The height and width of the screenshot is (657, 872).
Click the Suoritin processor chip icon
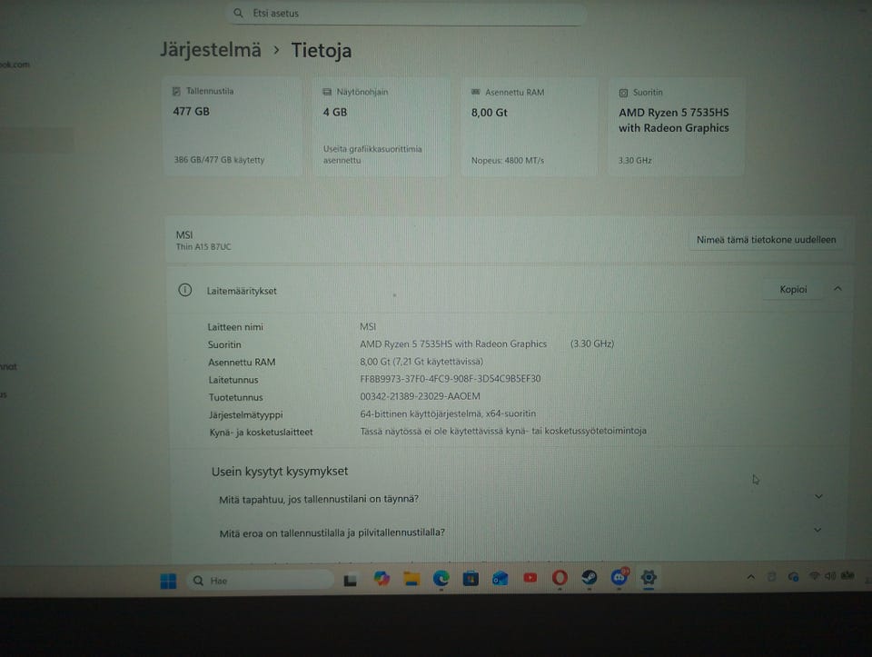(x=623, y=93)
